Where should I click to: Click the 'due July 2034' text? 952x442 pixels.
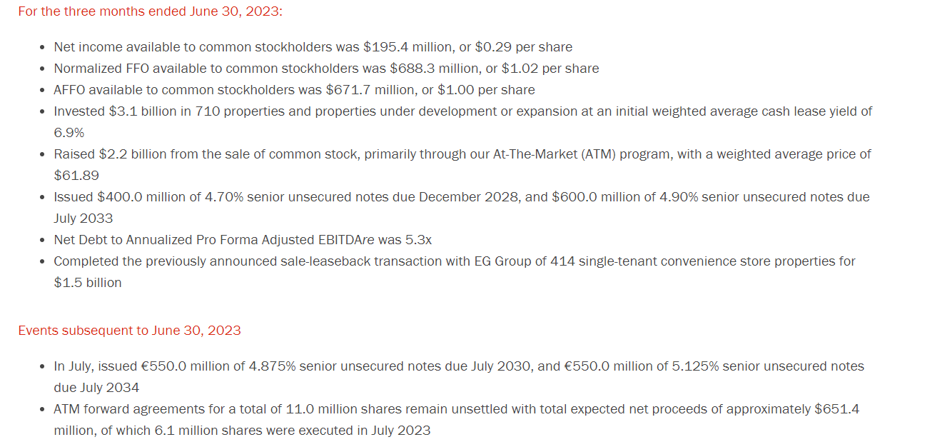click(x=96, y=388)
